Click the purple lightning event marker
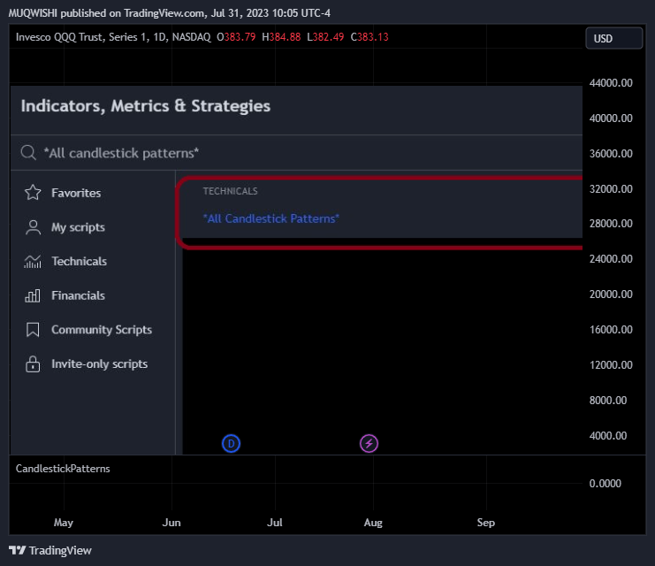The image size is (655, 566). 369,444
